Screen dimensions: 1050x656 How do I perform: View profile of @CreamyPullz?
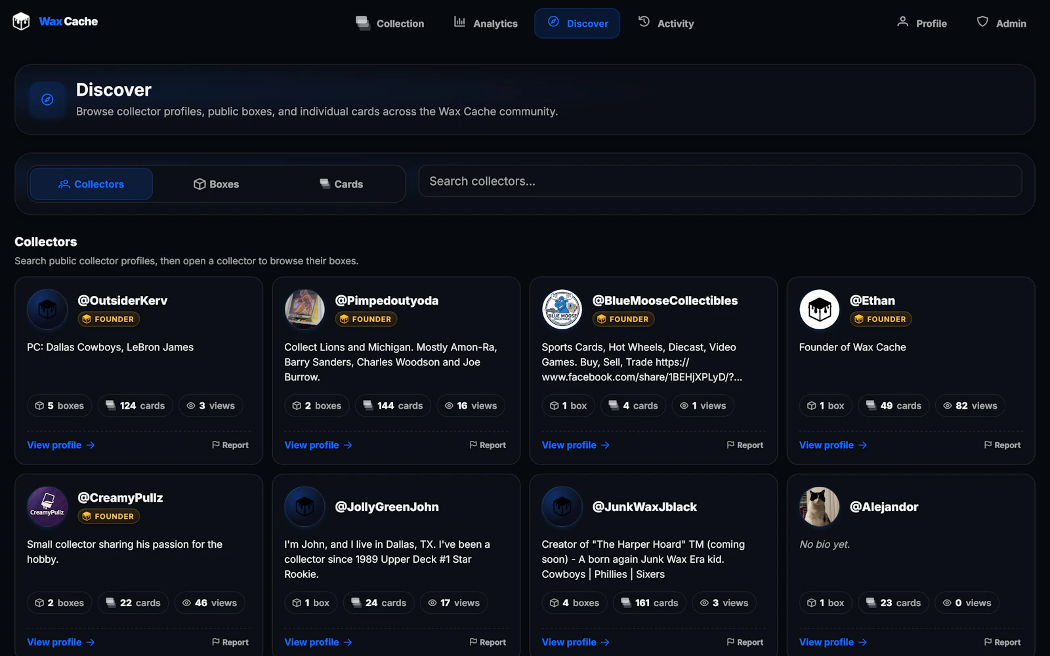pyautogui.click(x=61, y=642)
